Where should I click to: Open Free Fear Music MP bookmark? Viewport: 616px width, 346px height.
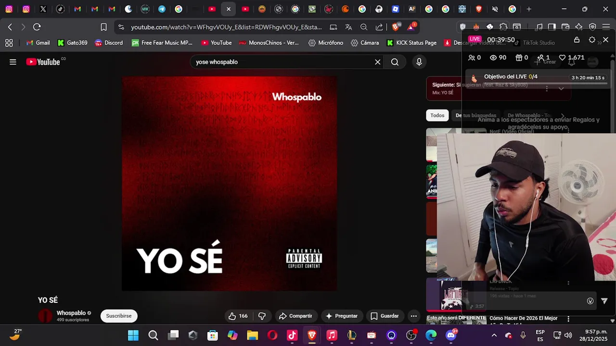(162, 43)
